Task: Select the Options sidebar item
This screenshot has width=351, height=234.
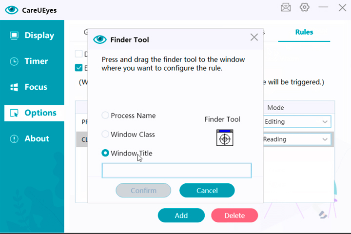Action: click(x=34, y=113)
